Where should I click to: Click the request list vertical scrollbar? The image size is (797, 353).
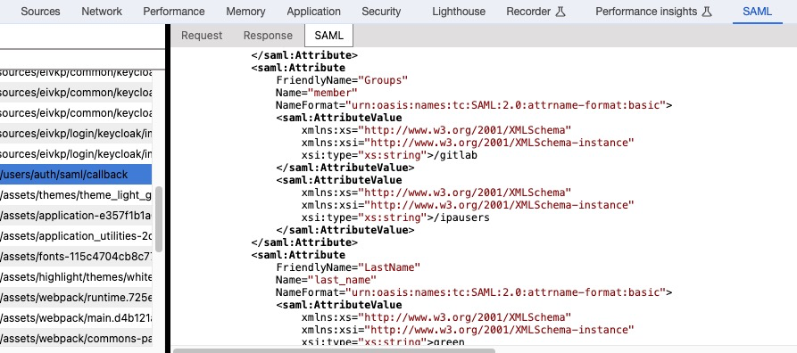tap(159, 218)
